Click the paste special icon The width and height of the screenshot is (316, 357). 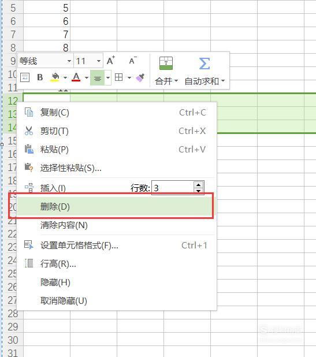(29, 168)
